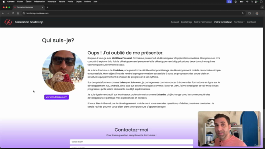Open the Notre Formation nav link
Screen dimensions: 265x149
pyautogui.click(x=203, y=22)
